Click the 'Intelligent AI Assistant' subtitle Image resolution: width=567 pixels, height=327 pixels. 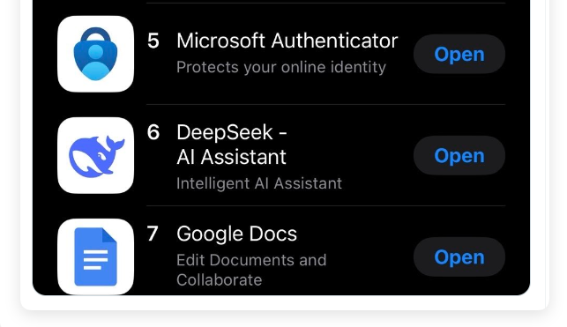click(259, 183)
